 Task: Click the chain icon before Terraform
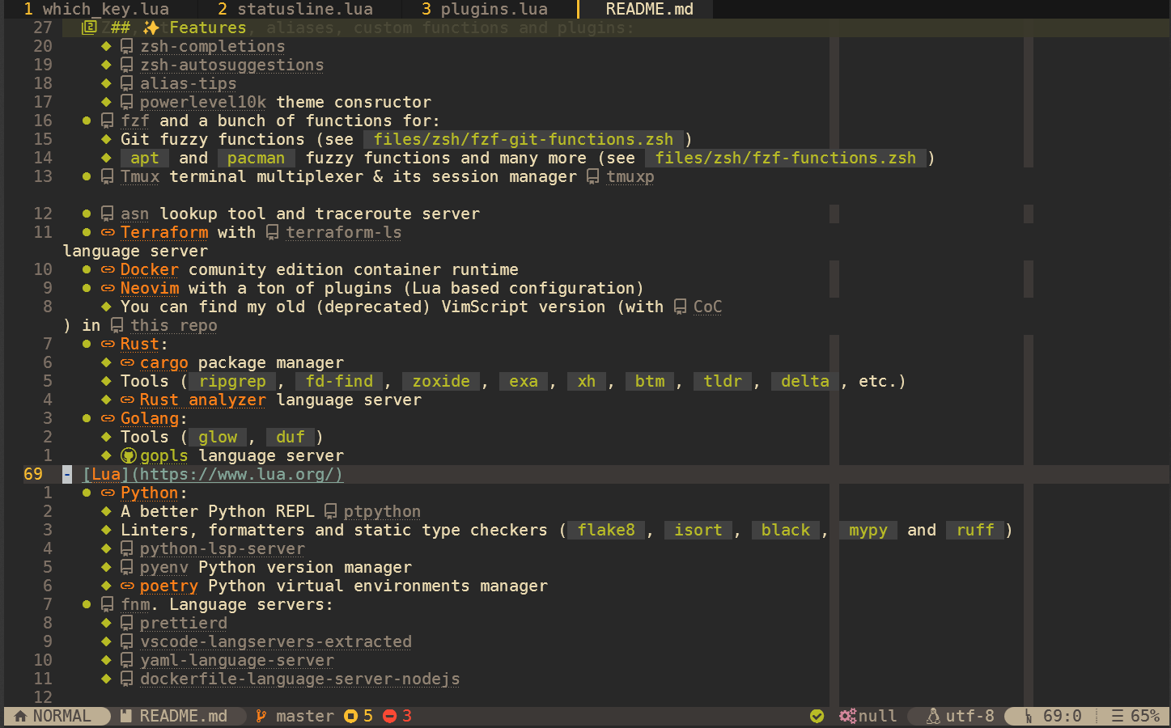click(108, 232)
